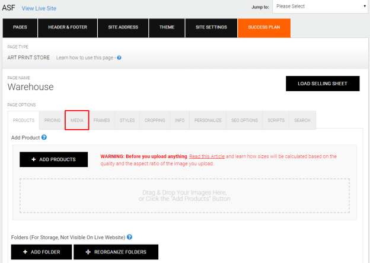
Task: Click the Folders help question mark icon
Action: point(129,237)
